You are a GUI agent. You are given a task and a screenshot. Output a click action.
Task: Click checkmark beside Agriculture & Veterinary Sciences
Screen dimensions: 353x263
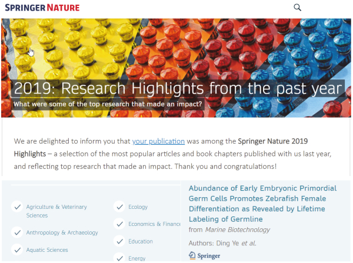(x=16, y=207)
